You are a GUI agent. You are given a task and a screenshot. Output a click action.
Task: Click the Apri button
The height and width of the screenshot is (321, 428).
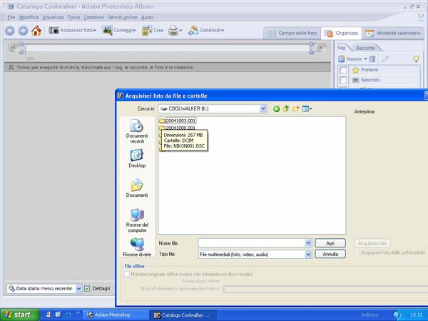(x=330, y=243)
